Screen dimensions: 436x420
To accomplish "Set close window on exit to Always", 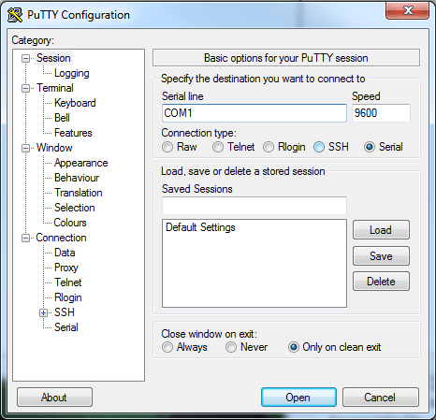I will (167, 347).
